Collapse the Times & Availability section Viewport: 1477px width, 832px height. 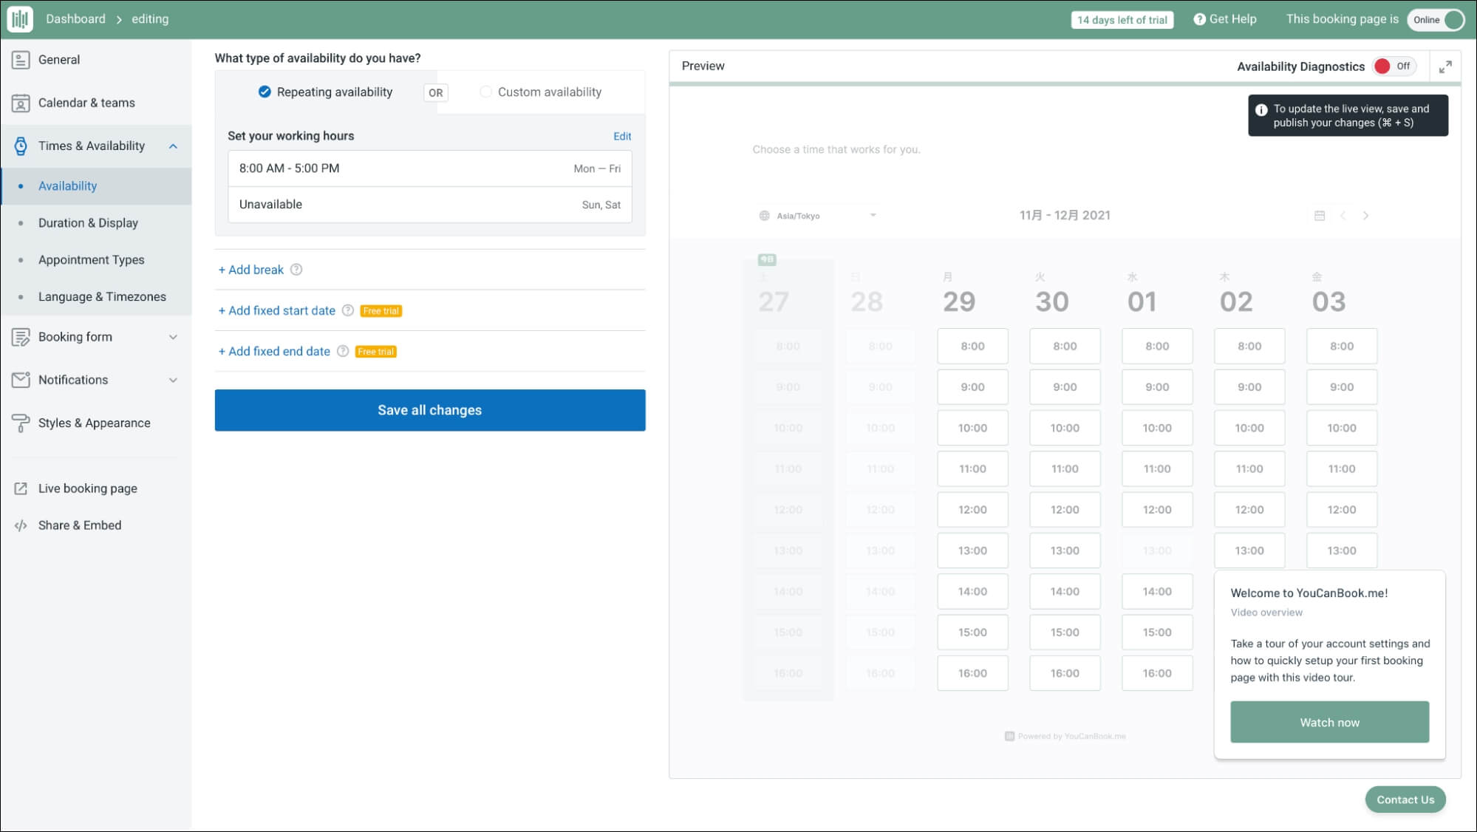(x=173, y=146)
